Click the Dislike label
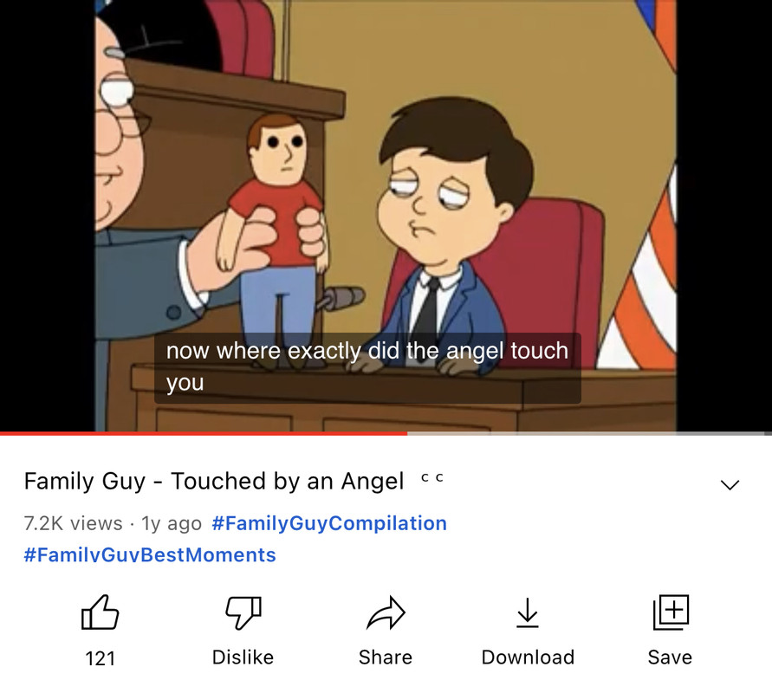 [x=243, y=657]
